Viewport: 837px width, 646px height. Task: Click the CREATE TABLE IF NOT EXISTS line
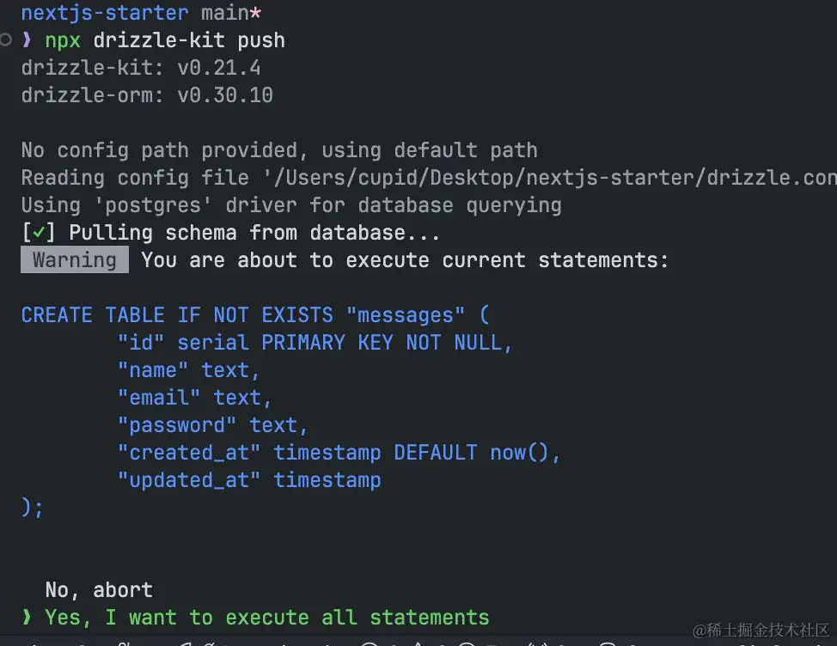click(x=255, y=314)
